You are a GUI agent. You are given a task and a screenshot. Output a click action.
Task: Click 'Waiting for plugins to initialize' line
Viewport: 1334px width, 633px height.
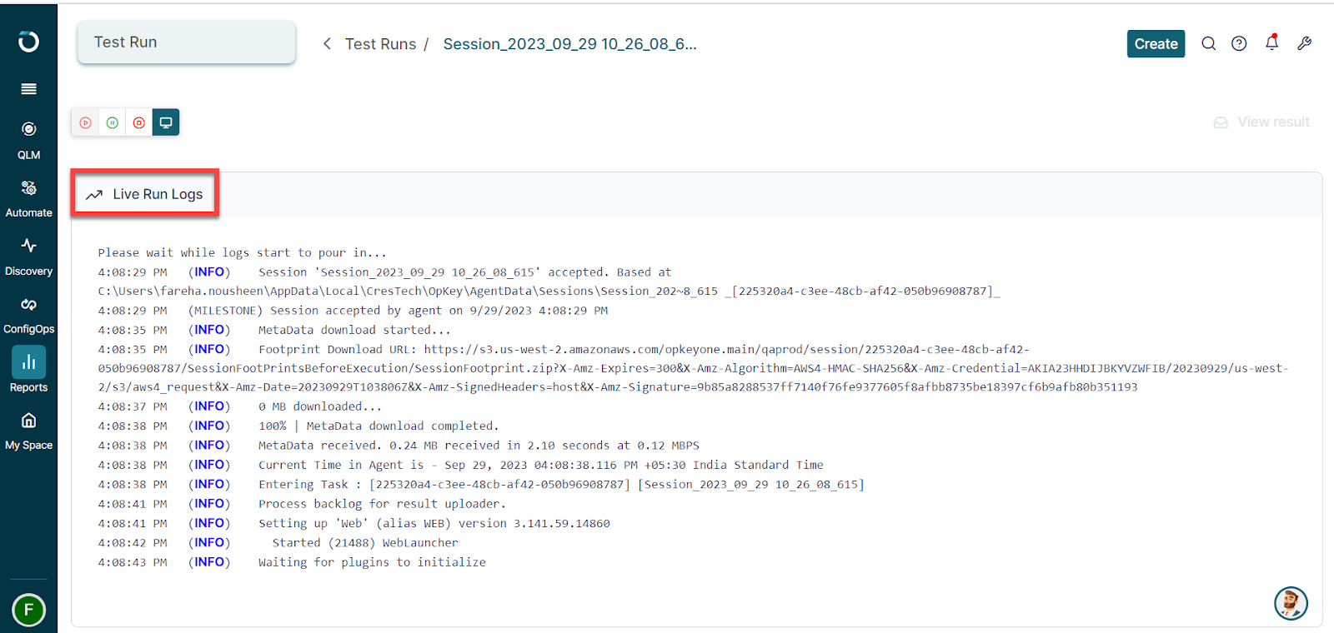click(x=372, y=562)
